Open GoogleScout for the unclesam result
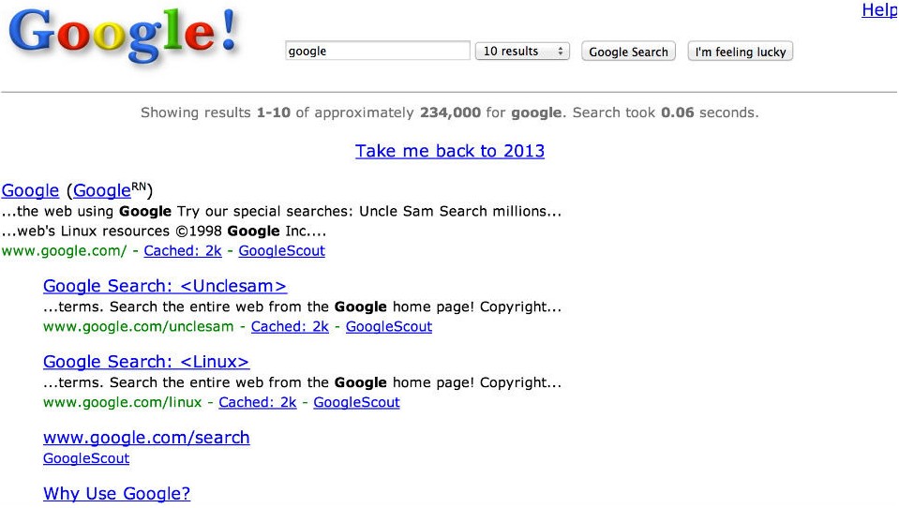This screenshot has height=508, width=899. tap(389, 326)
